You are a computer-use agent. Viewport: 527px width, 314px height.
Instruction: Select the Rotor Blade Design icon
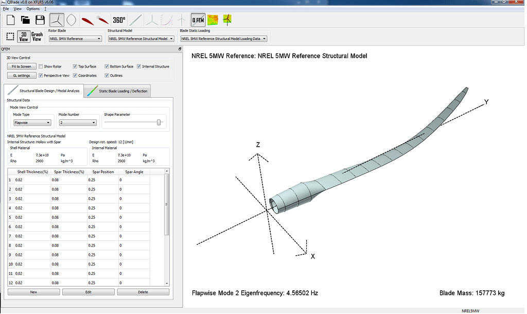(57, 20)
